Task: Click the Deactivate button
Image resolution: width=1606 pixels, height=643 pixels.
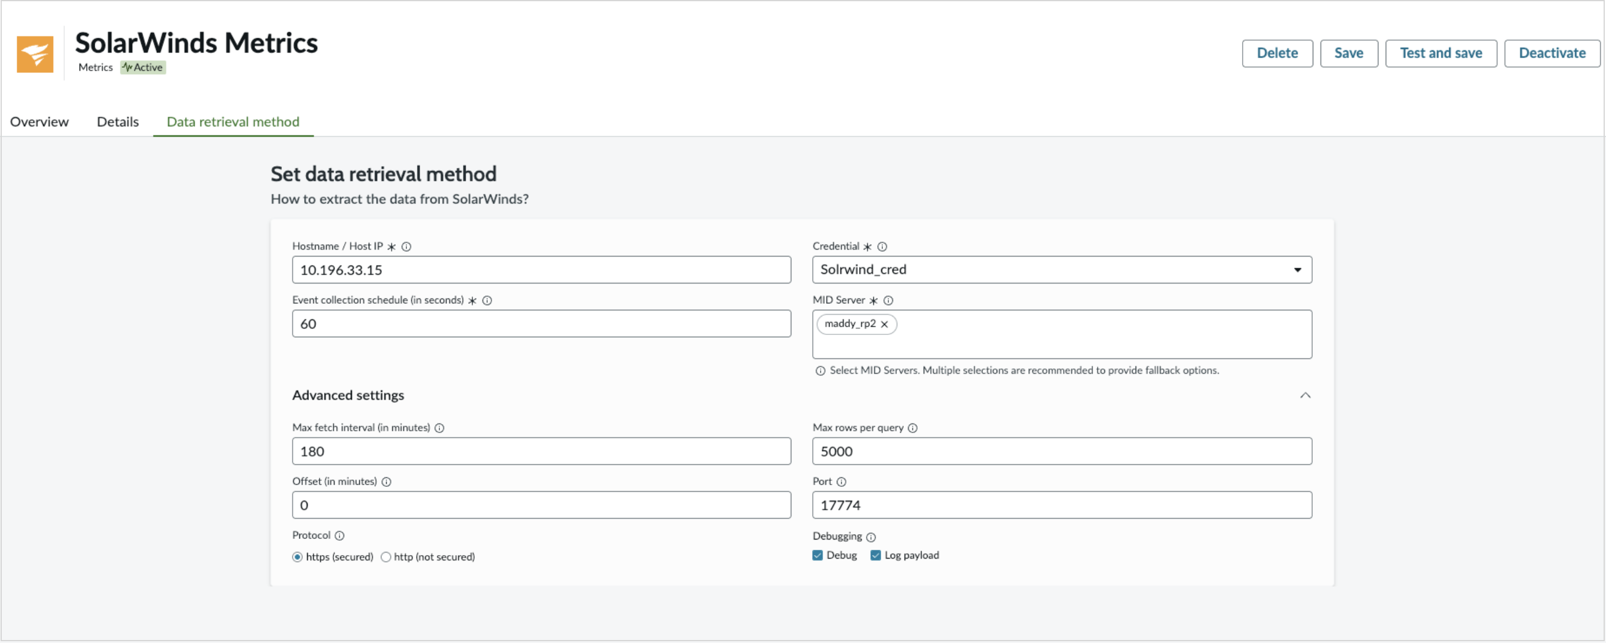Action: 1552,54
